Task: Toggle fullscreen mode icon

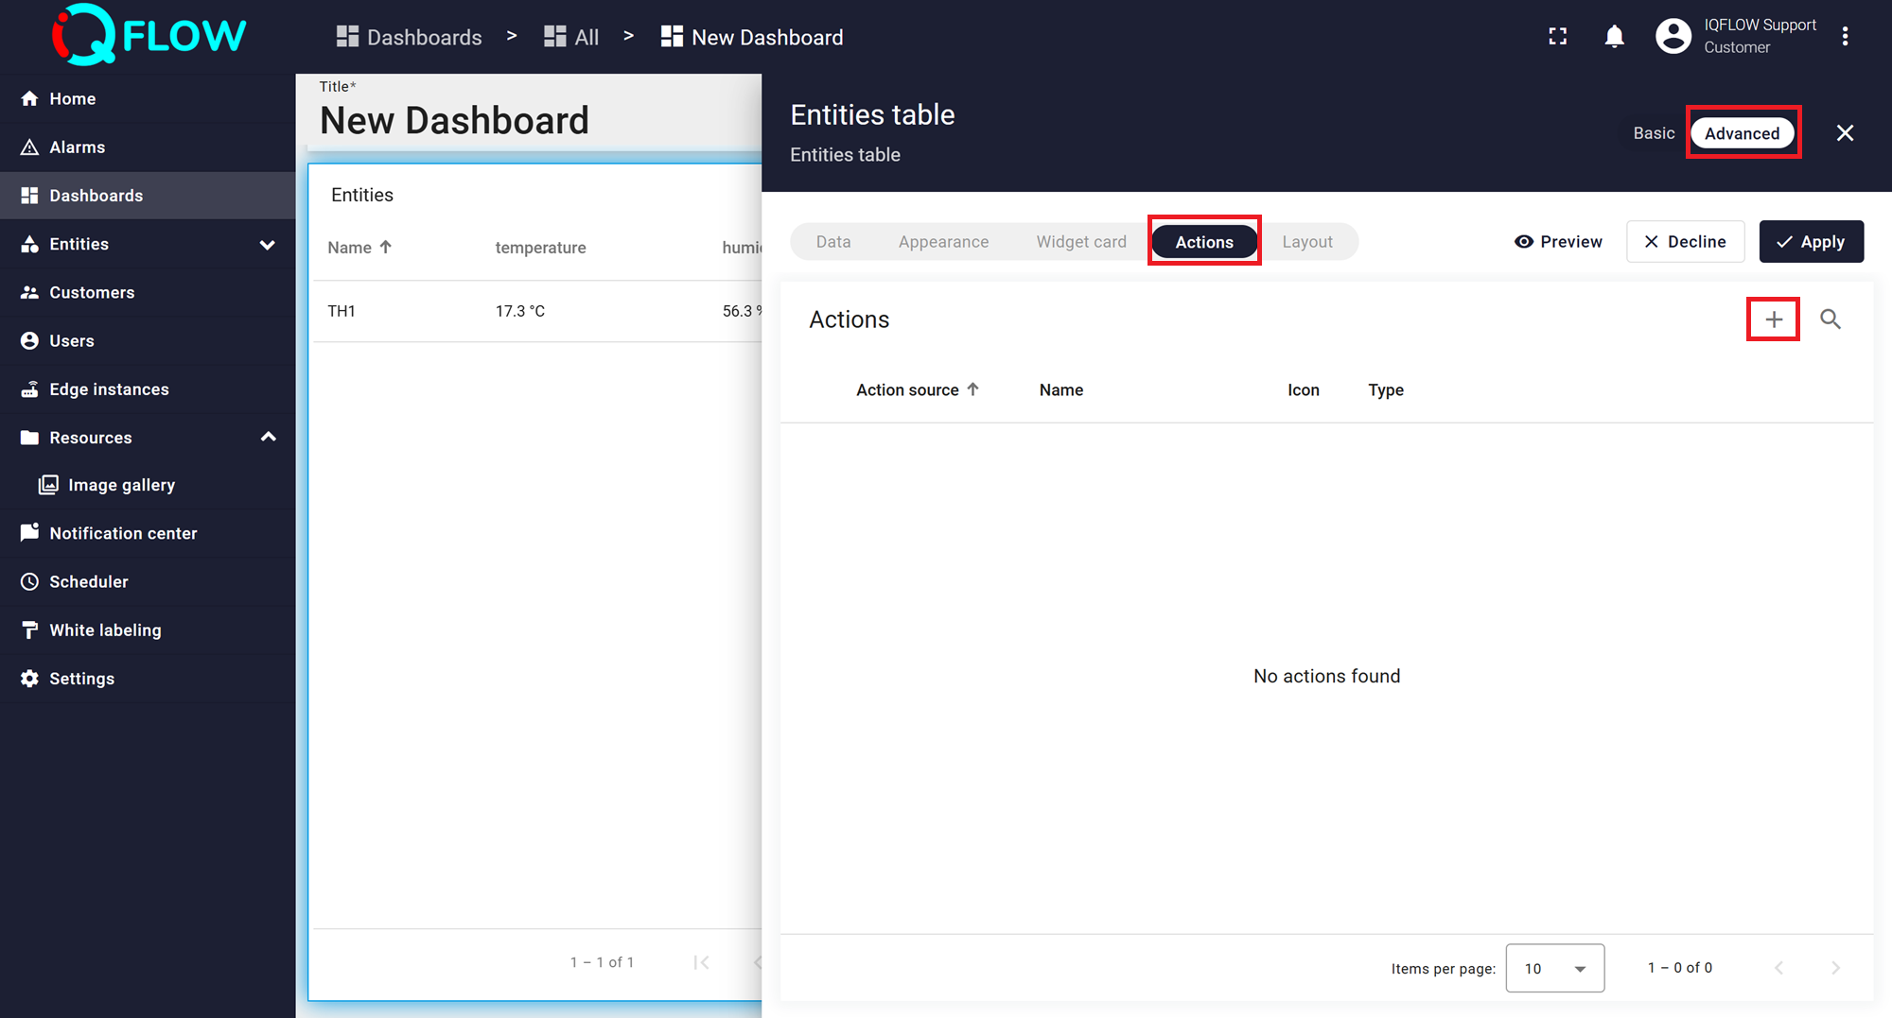Action: tap(1557, 37)
